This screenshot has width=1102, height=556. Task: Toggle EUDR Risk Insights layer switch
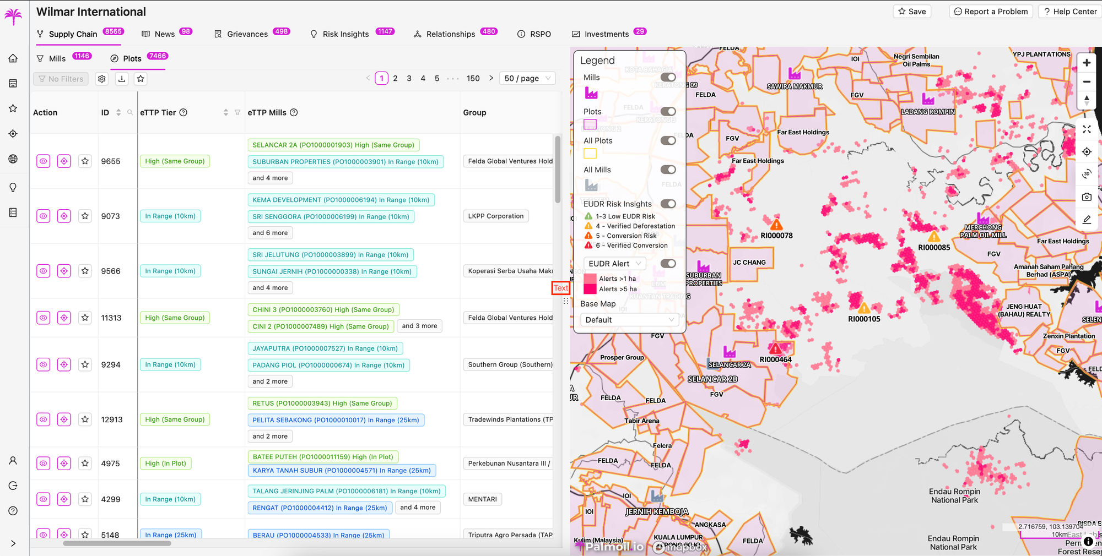(x=668, y=204)
